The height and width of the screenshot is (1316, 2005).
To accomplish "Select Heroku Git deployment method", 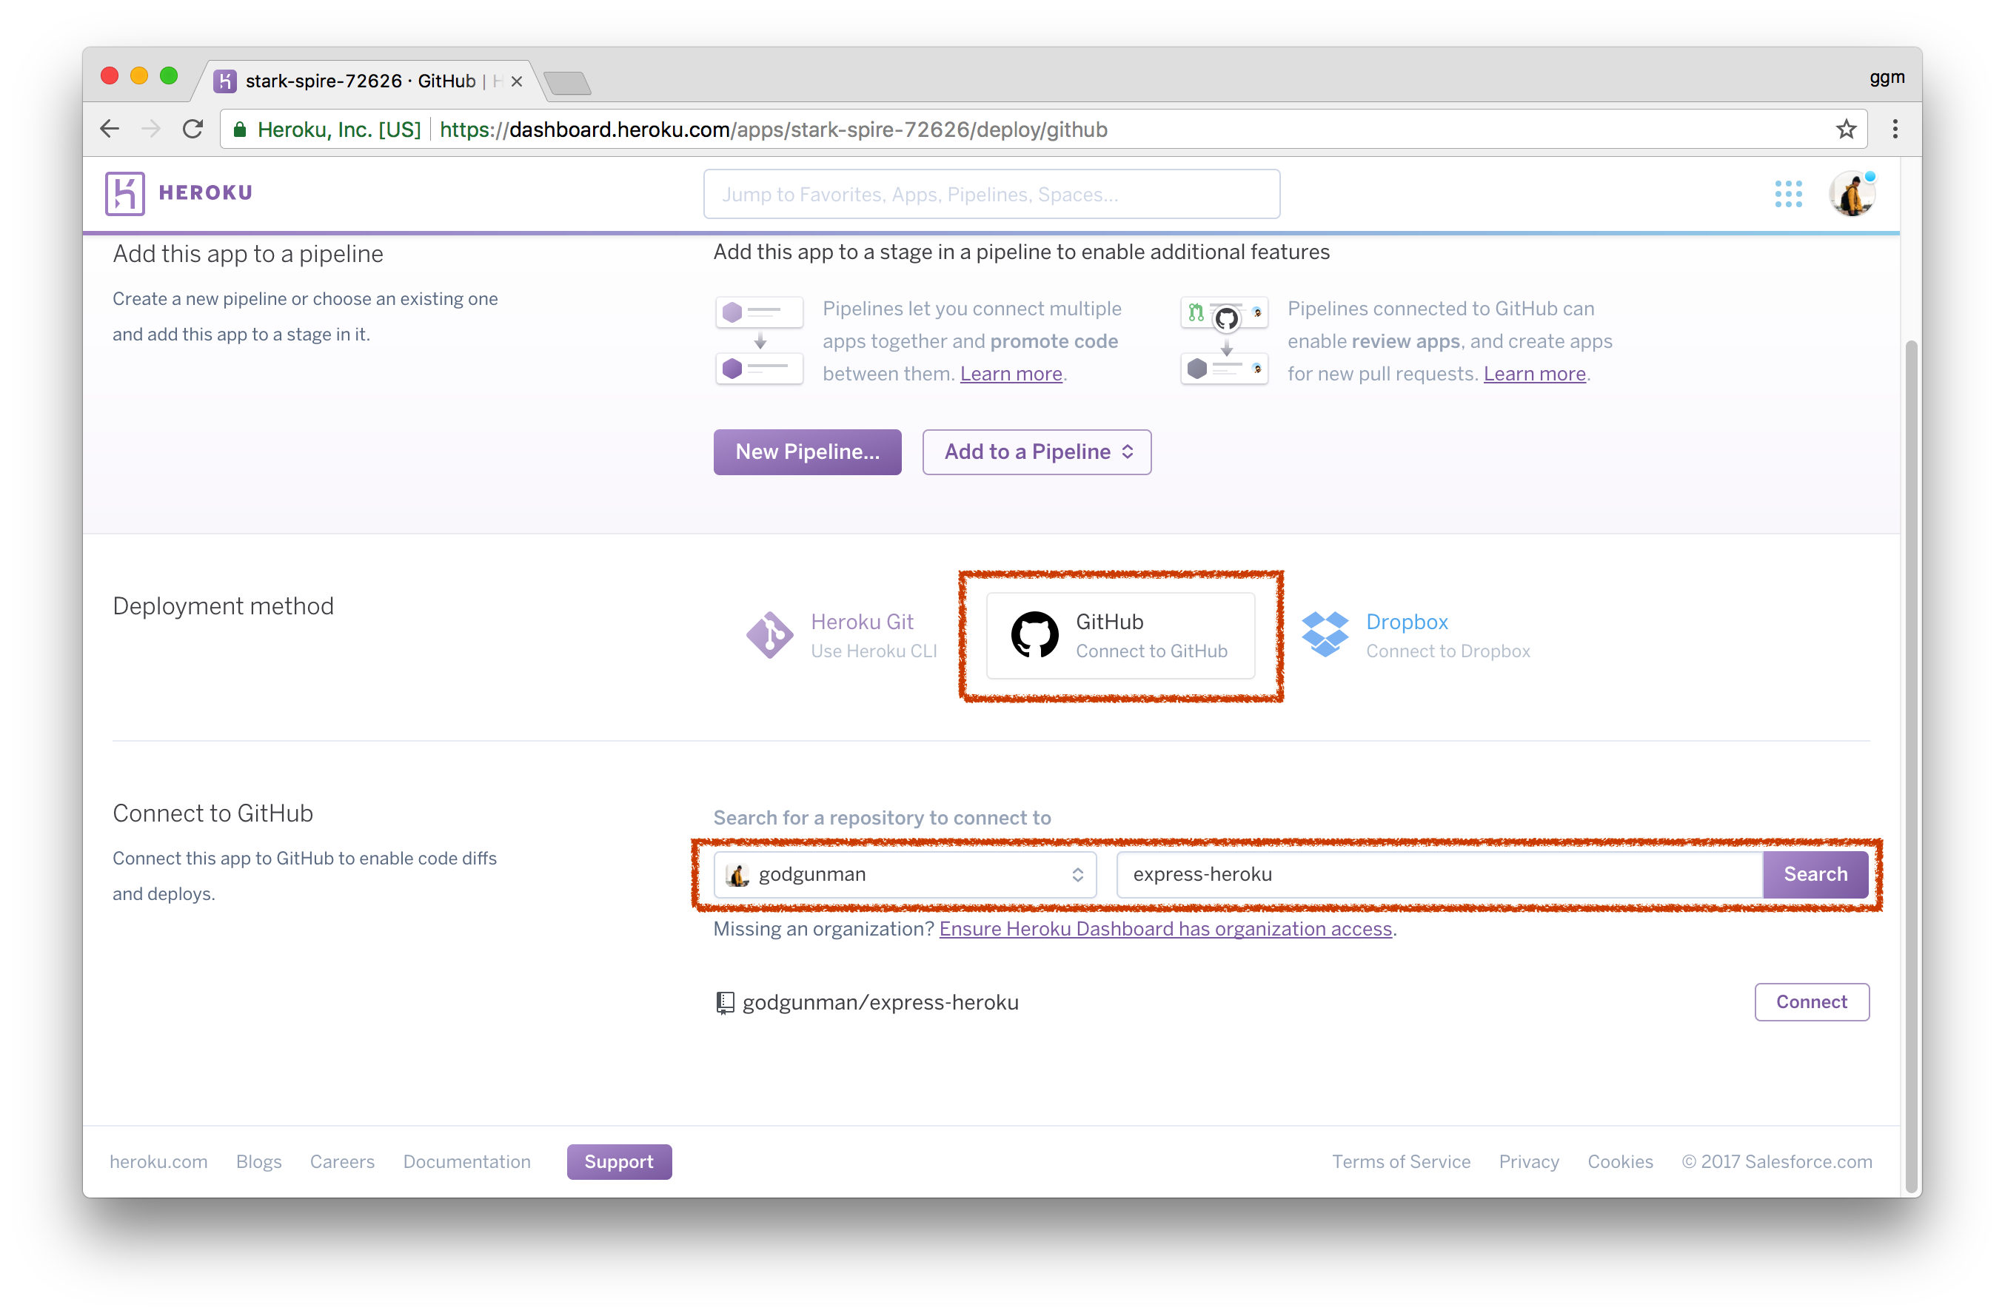I will coord(841,636).
